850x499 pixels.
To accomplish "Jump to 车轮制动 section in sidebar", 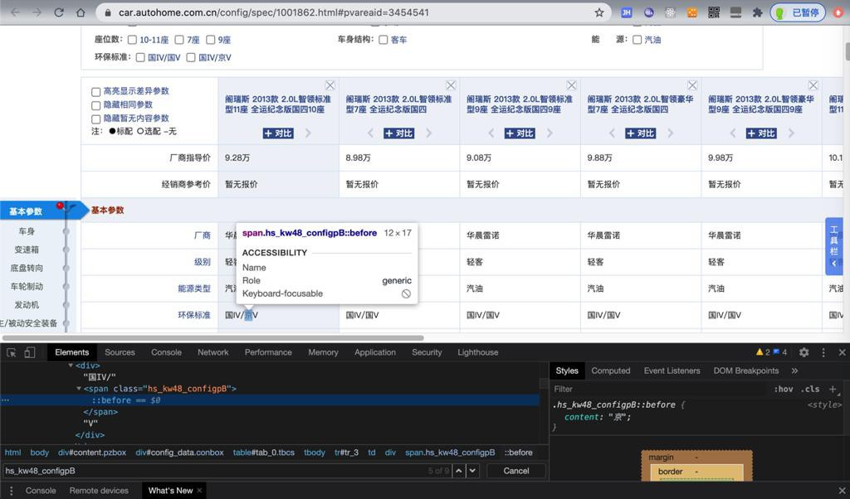I will click(x=27, y=287).
